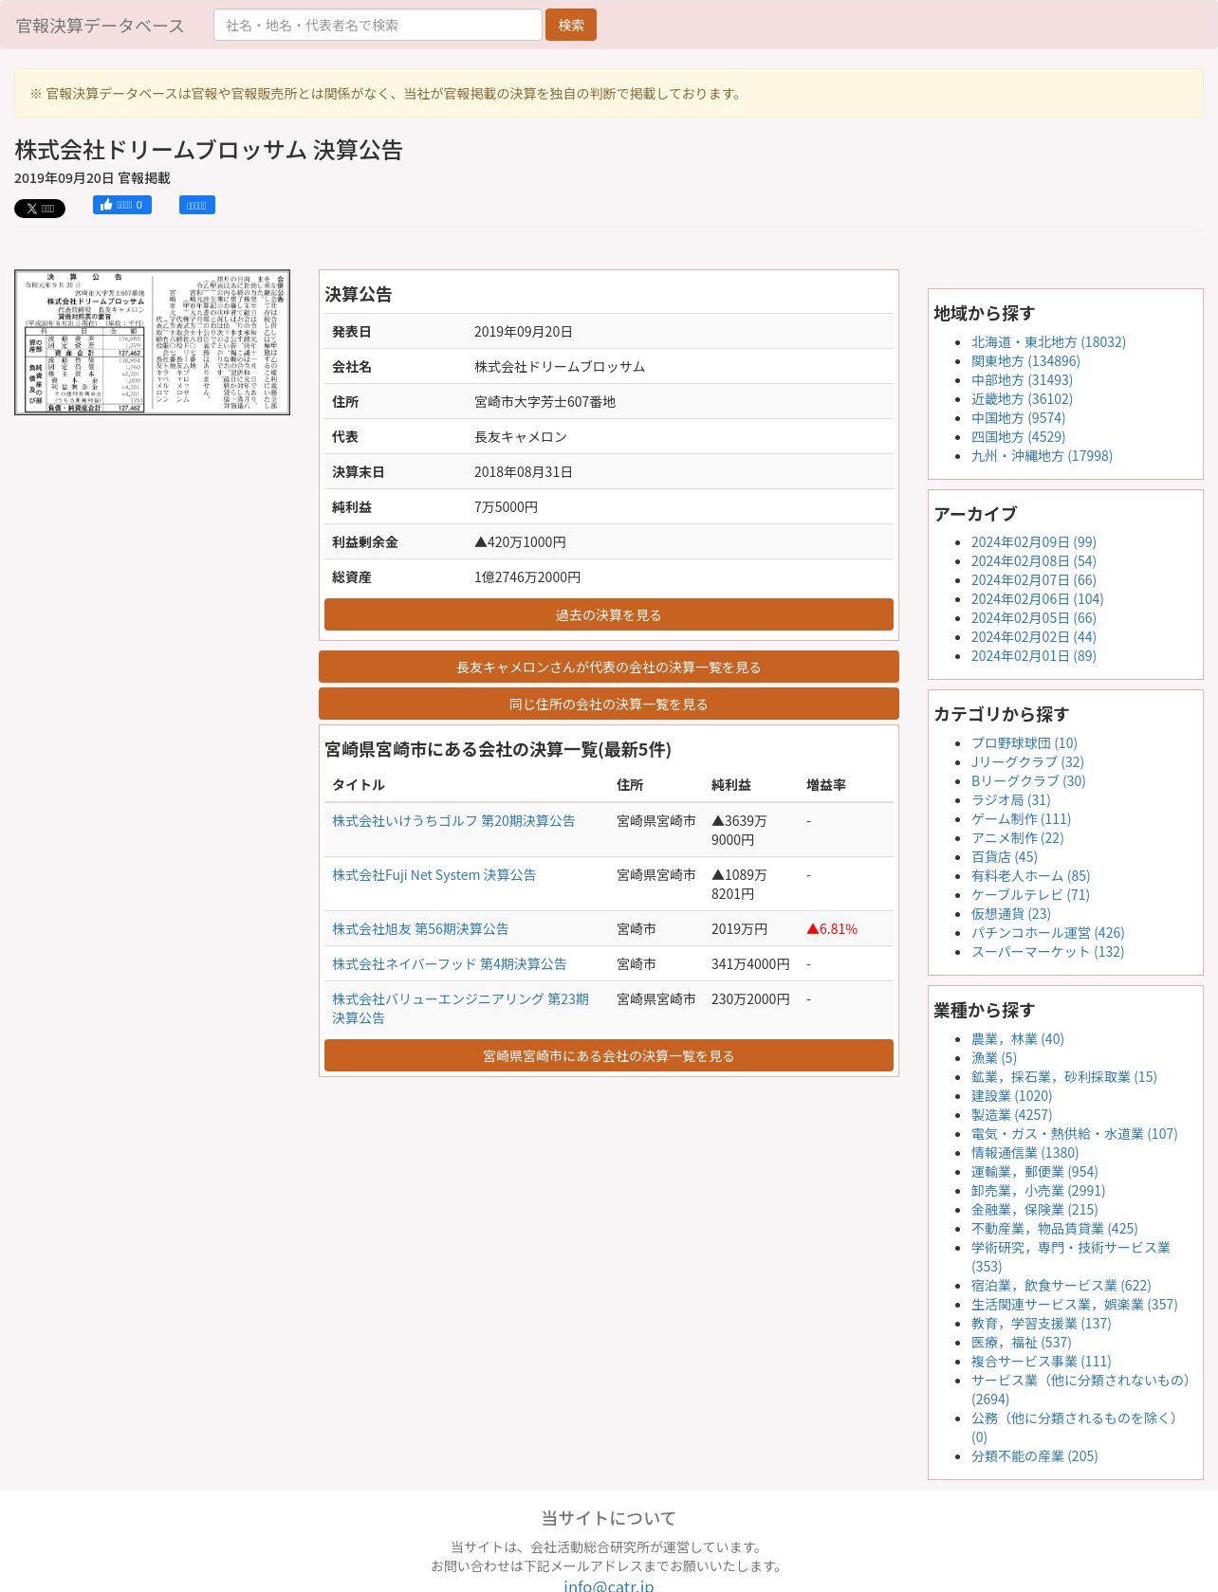
Task: Open アニメ制作 (22) category
Action: (x=1018, y=838)
